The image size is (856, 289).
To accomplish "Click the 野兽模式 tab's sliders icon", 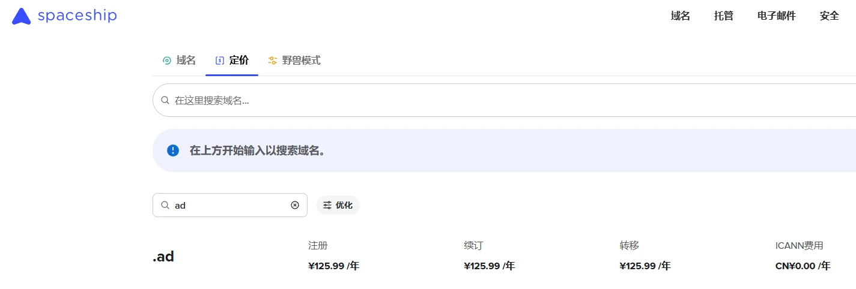I will coord(273,61).
